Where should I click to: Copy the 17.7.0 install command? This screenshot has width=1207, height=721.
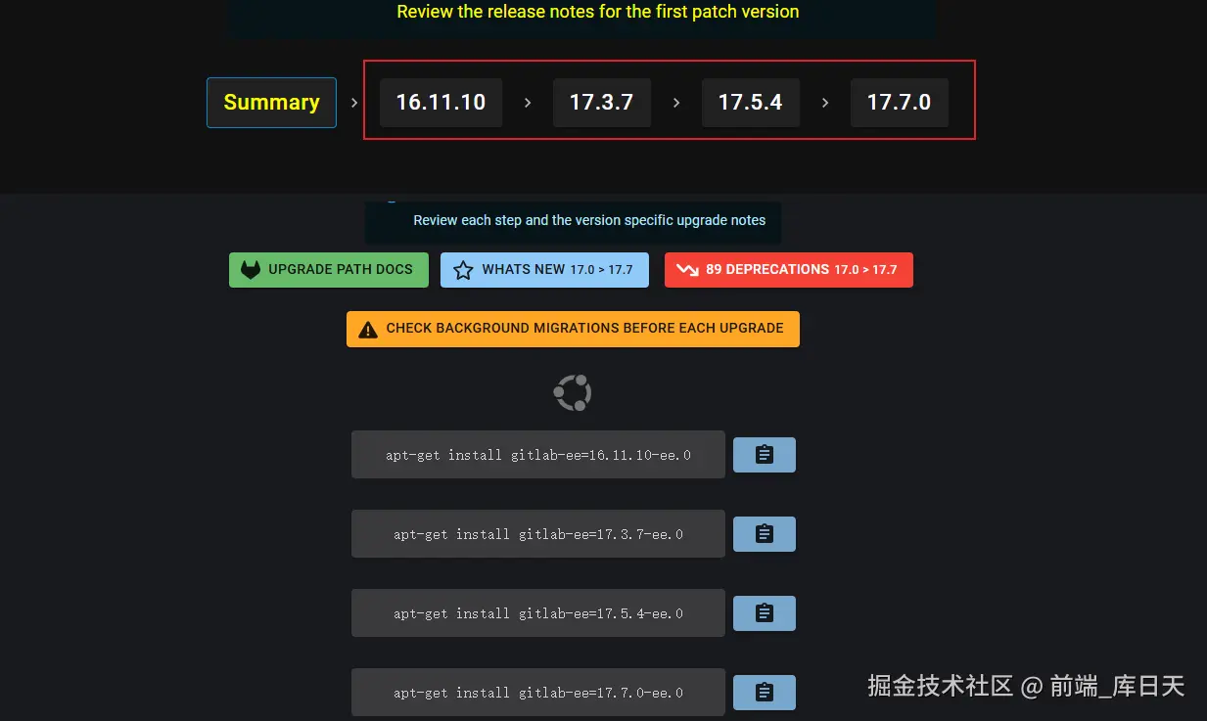click(x=765, y=693)
